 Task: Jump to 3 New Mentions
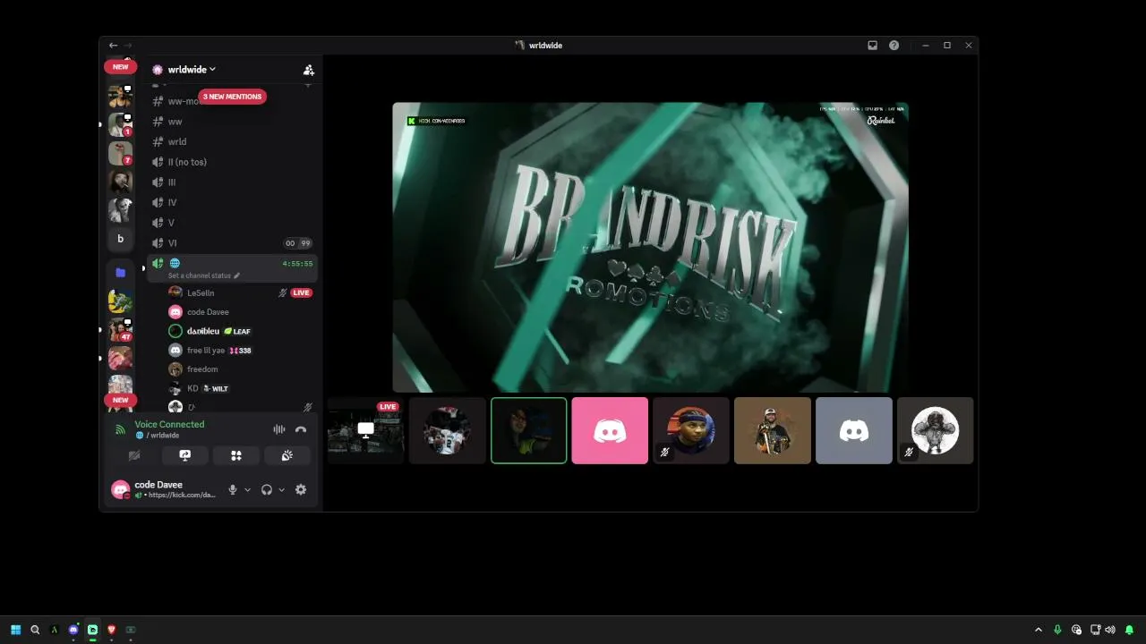[232, 97]
